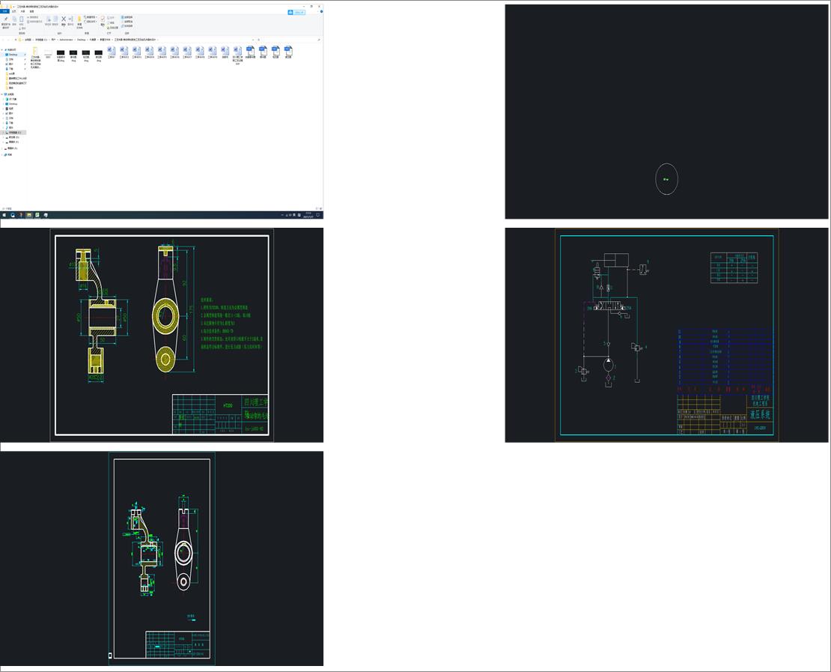This screenshot has height=672, width=831.
Task: Click the yellow rocker arm part drawing image
Action: pyautogui.click(x=162, y=335)
